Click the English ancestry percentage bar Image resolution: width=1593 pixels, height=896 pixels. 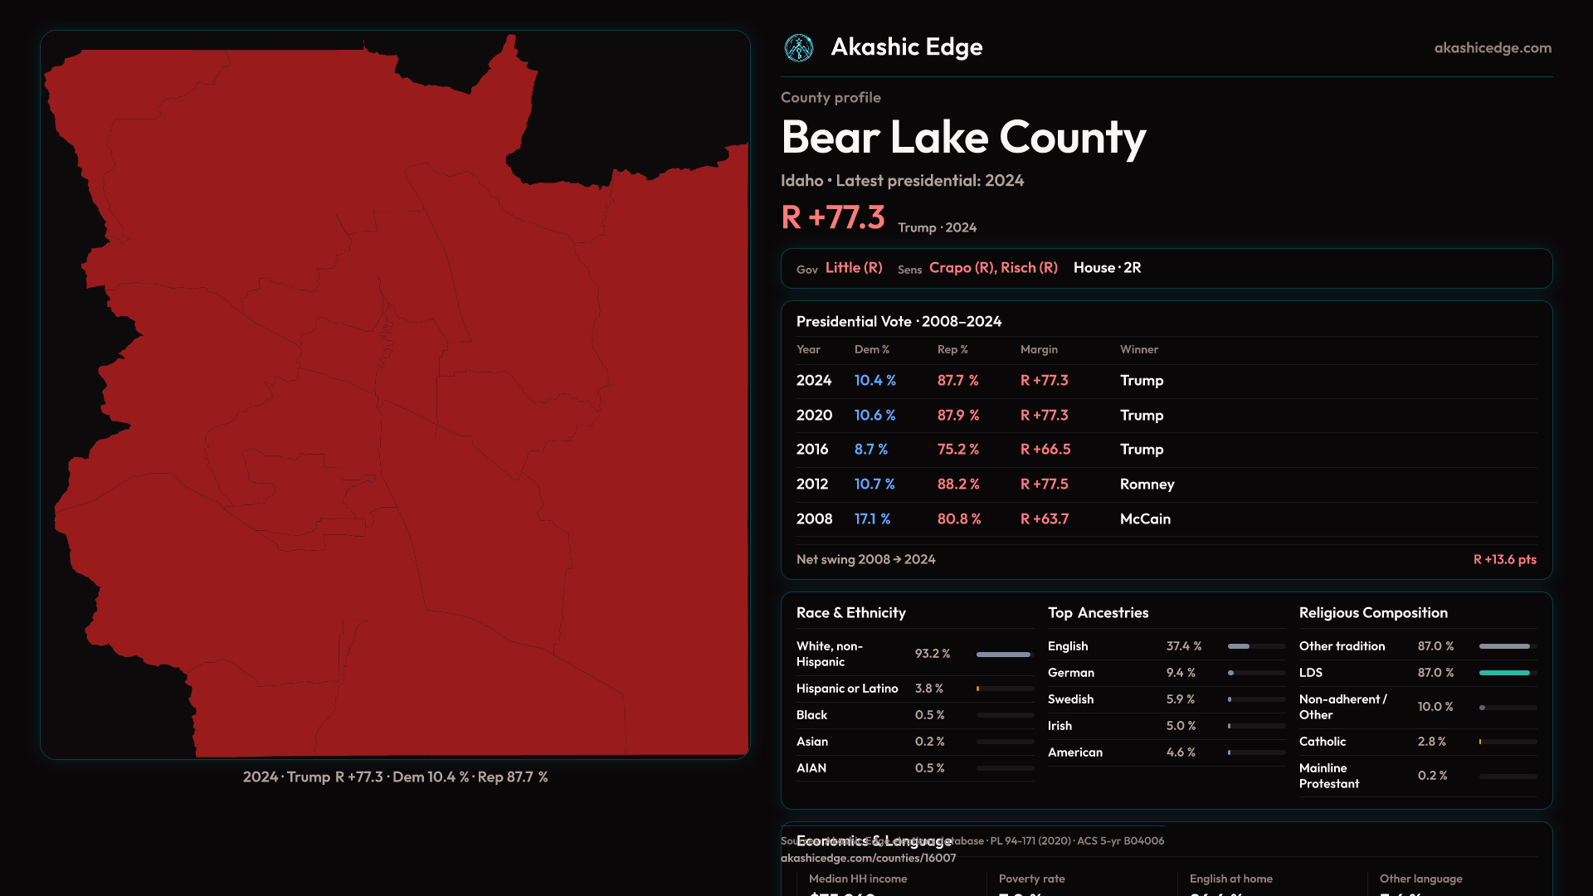[1256, 646]
